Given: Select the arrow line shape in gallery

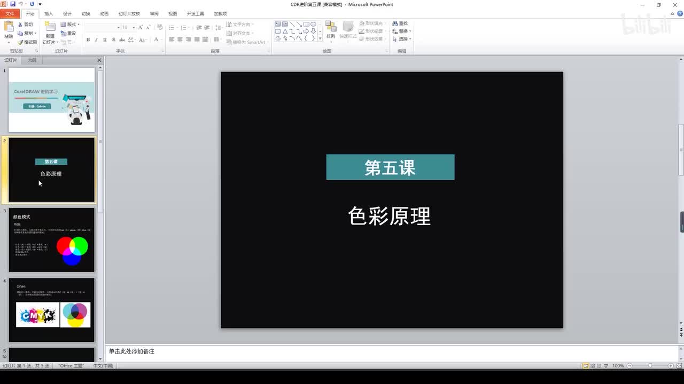Looking at the screenshot, I should 299,24.
